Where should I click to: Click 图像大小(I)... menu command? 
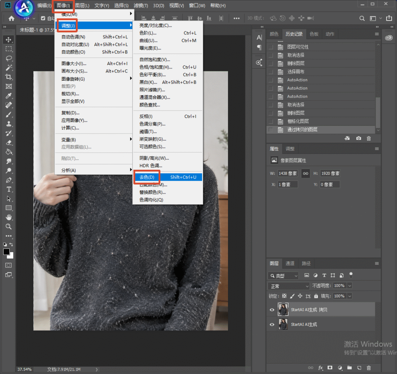[x=94, y=64]
